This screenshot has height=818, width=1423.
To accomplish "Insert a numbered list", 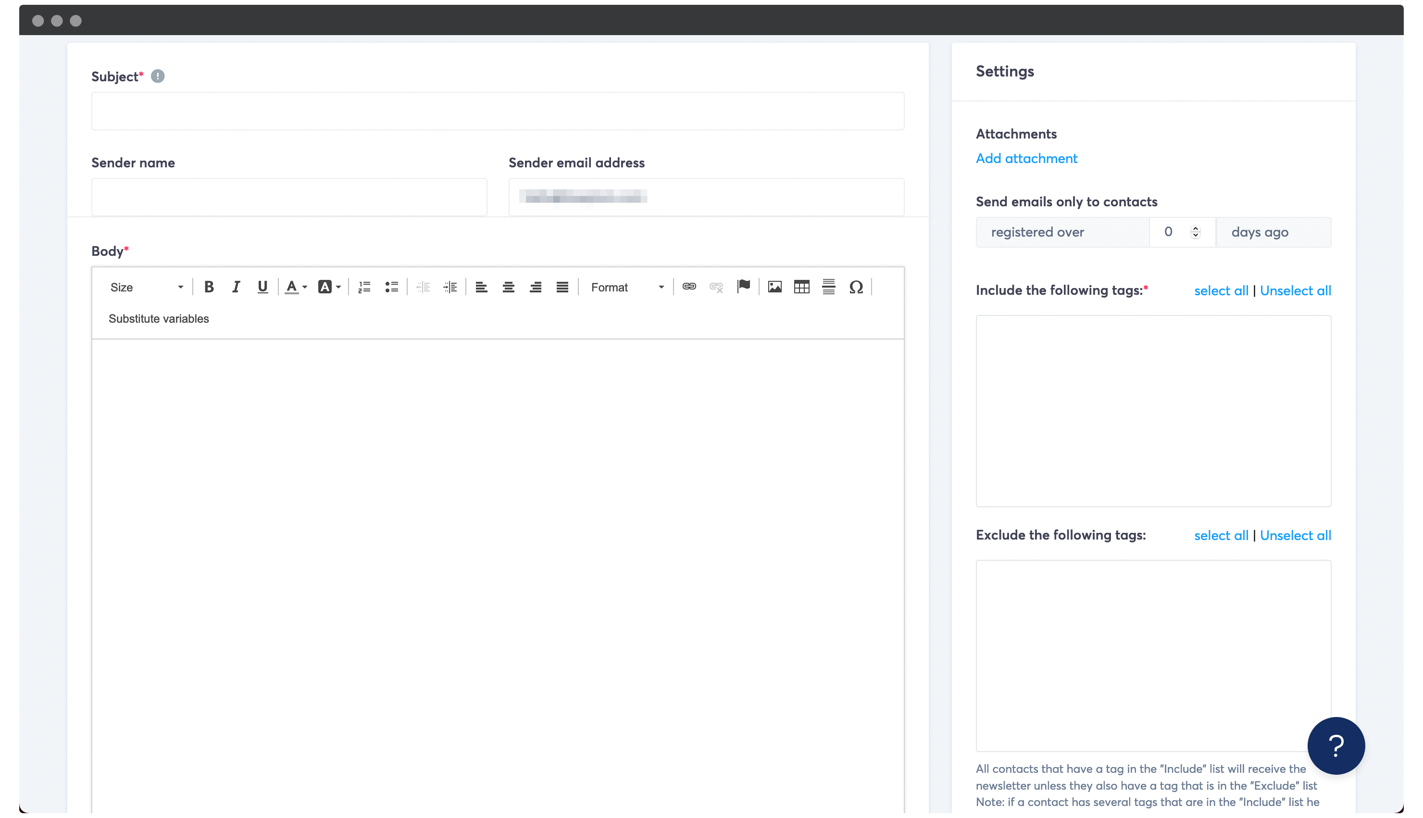I will (x=364, y=287).
